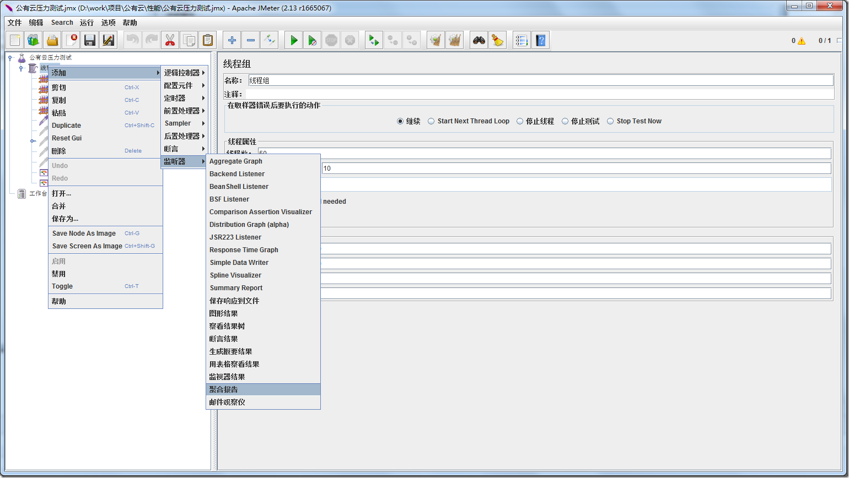Image resolution: width=849 pixels, height=478 pixels.
Task: Click the Open file folder icon
Action: (x=52, y=40)
